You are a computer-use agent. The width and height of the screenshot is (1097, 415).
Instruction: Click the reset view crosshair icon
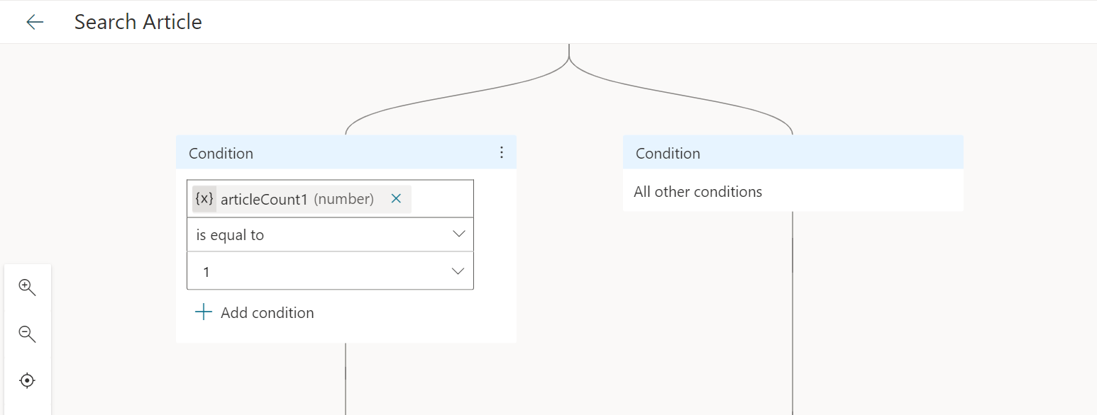[x=27, y=380]
